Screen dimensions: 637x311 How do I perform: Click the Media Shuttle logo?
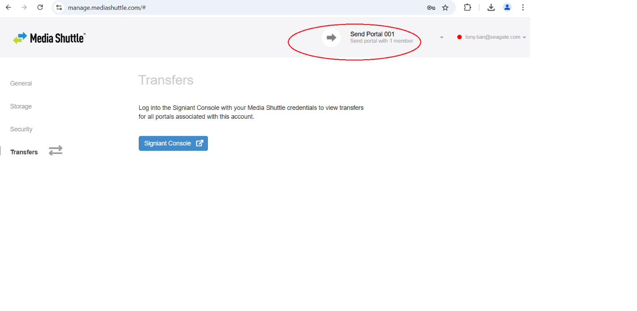pyautogui.click(x=49, y=38)
